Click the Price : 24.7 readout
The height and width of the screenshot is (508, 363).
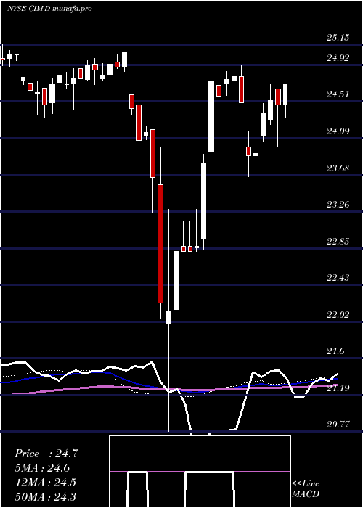click(x=46, y=454)
